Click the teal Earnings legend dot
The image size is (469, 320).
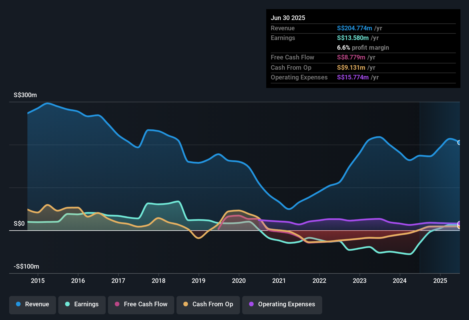pyautogui.click(x=67, y=304)
